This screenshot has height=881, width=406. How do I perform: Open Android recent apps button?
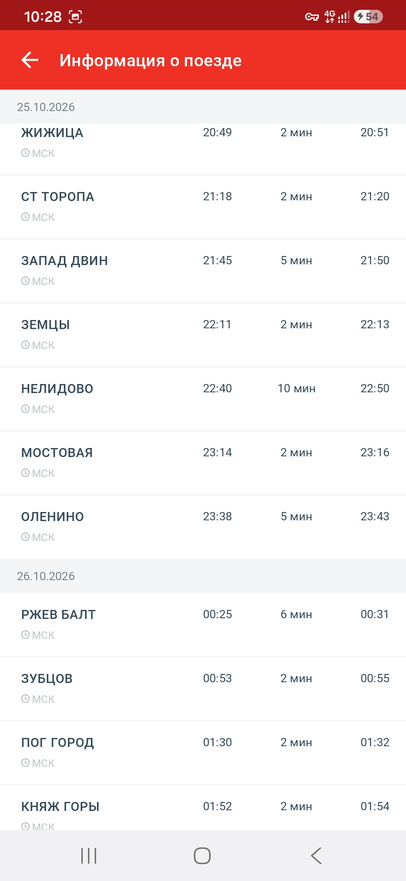coord(89,856)
